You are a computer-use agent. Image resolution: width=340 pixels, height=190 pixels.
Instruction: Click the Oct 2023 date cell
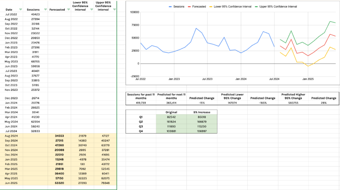click(x=11, y=85)
